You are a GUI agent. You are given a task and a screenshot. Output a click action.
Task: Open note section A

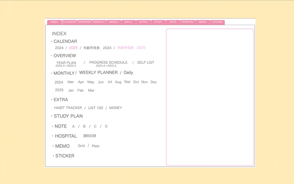click(x=73, y=126)
